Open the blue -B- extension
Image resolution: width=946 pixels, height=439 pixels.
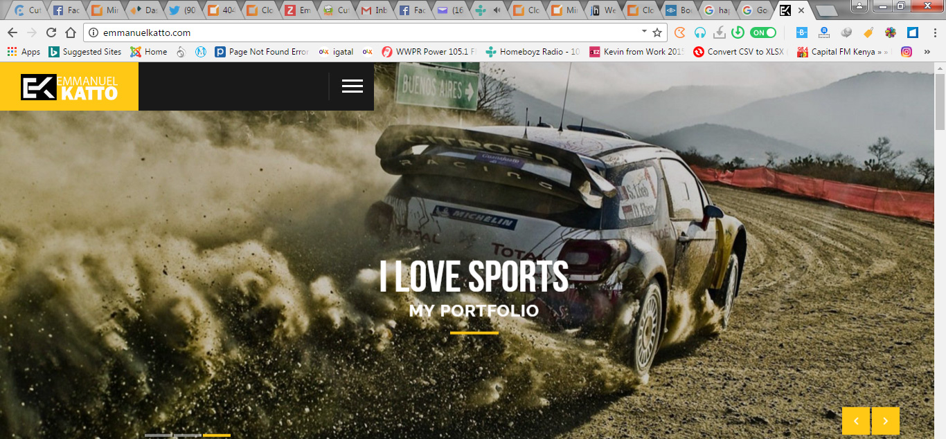802,32
